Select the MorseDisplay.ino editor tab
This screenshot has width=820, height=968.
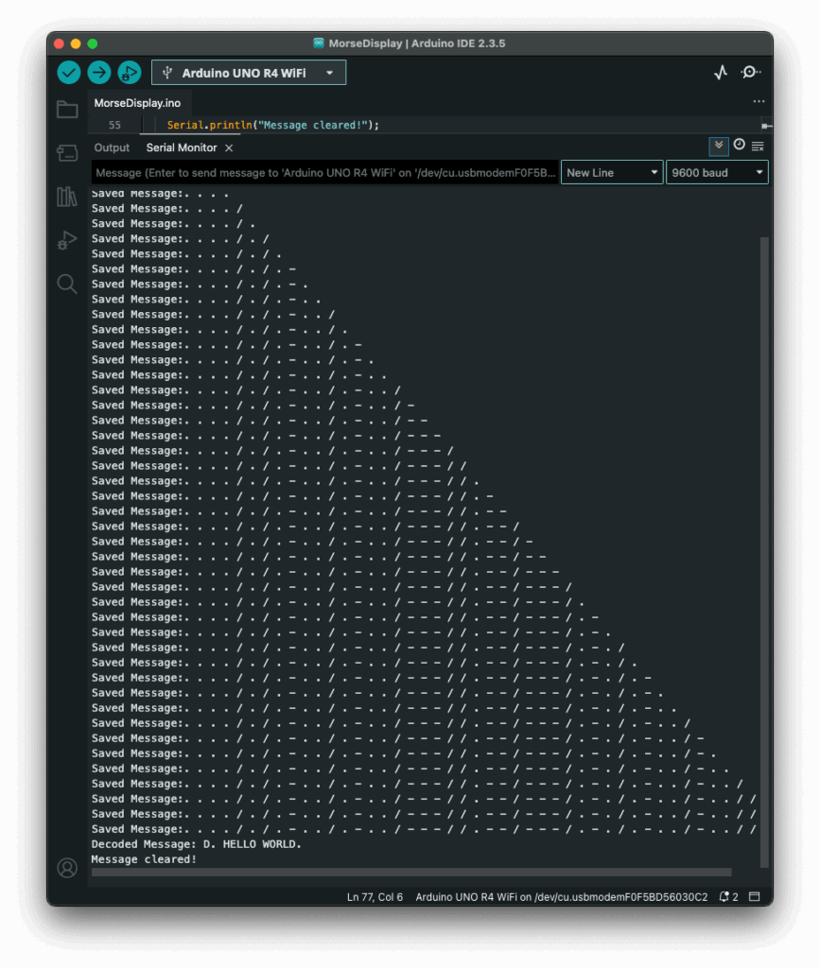tap(137, 103)
